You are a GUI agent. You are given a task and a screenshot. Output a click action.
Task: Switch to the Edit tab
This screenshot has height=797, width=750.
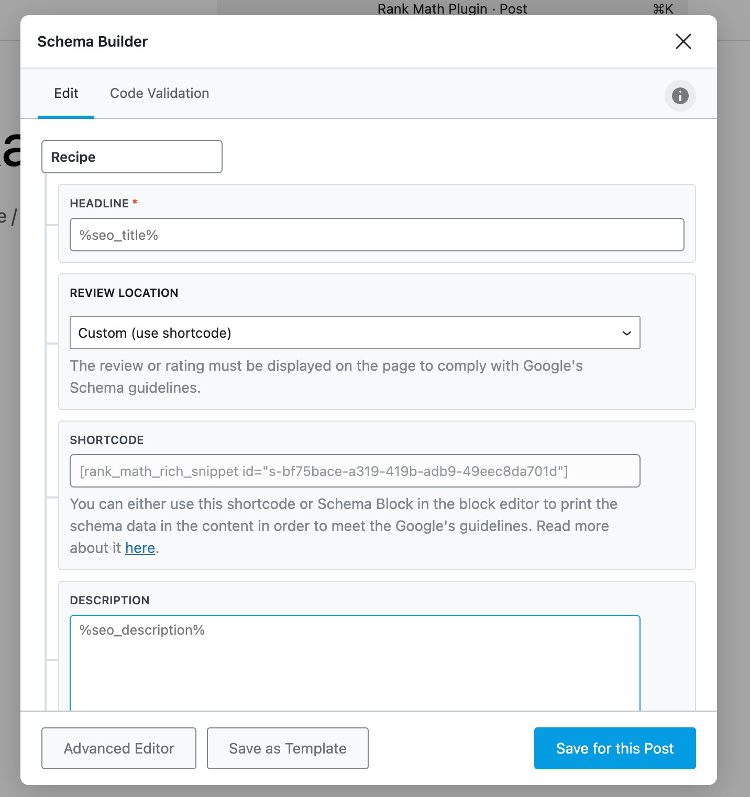tap(66, 94)
